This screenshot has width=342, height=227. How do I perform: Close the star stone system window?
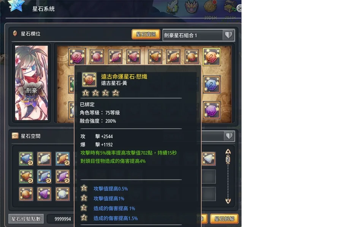tap(239, 8)
